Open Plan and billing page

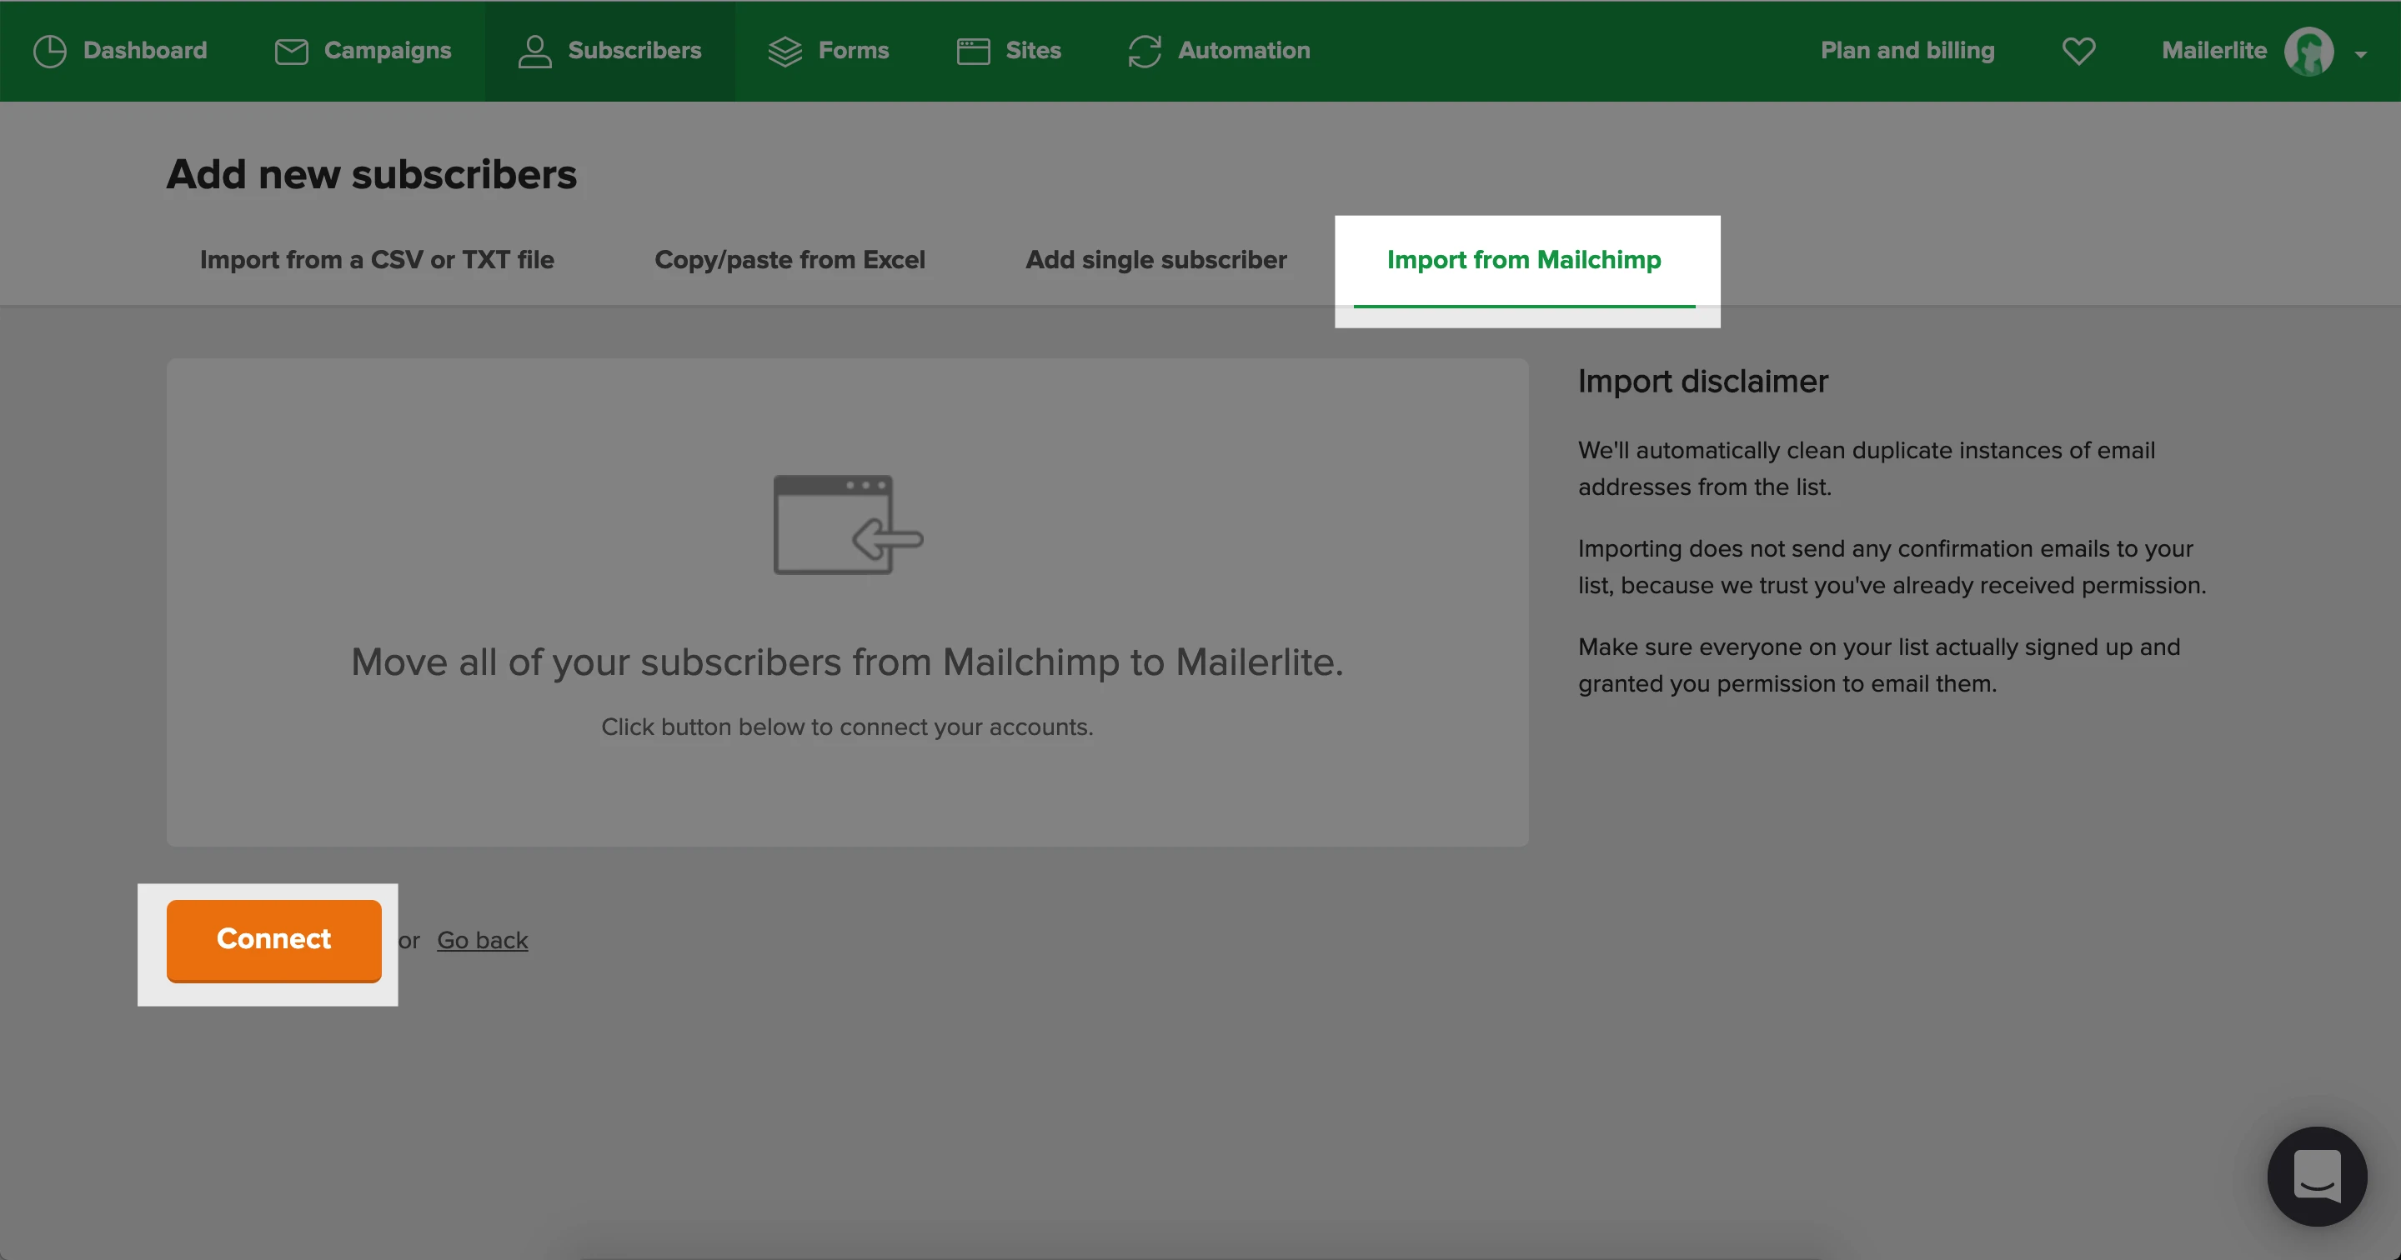(1907, 52)
